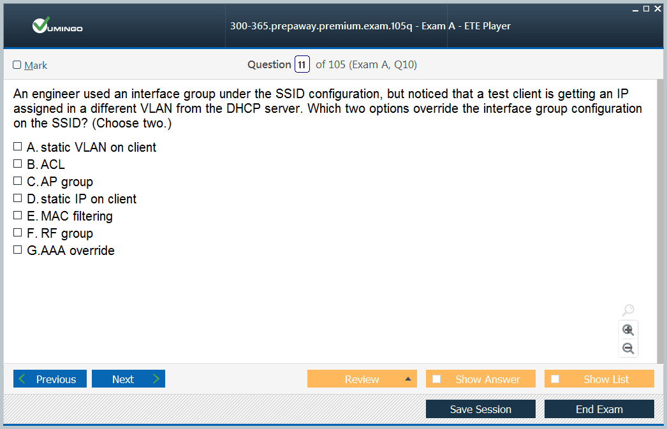
Task: Click the Save Session button
Action: point(480,409)
